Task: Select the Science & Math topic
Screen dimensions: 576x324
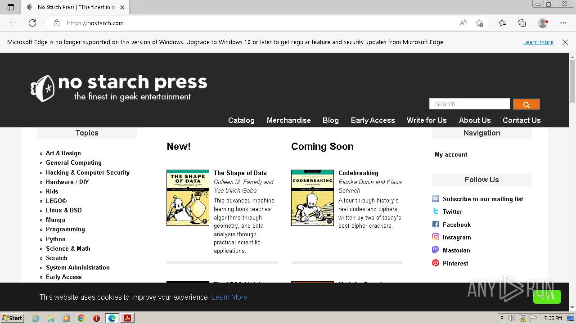Action: coord(68,248)
